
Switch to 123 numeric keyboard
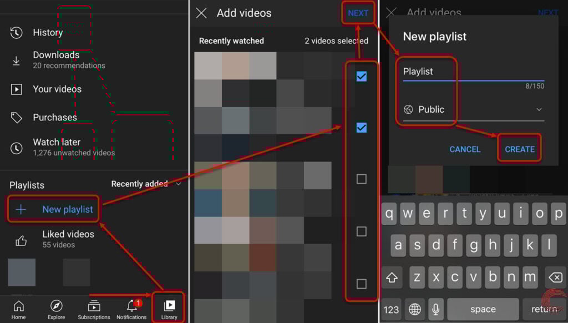pos(391,310)
